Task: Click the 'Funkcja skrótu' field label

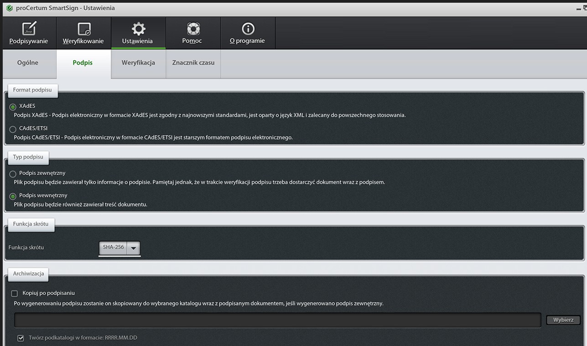Action: coord(26,247)
